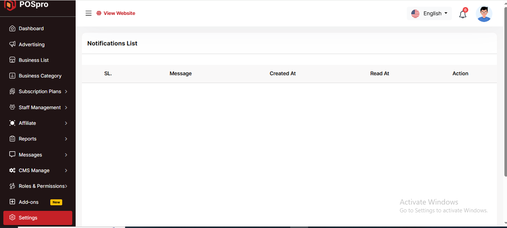Open the notification bell icon

[x=463, y=15]
